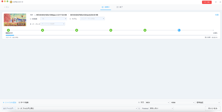Click the skin/theme icon in the title bar
222x112 pixels.
click(x=216, y=2)
